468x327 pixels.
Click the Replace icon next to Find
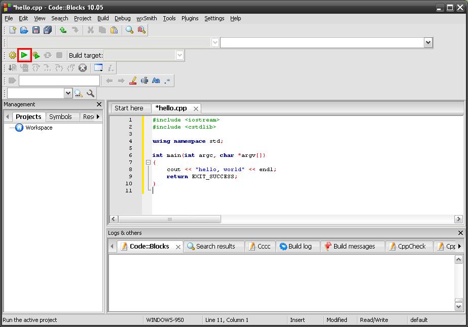141,30
